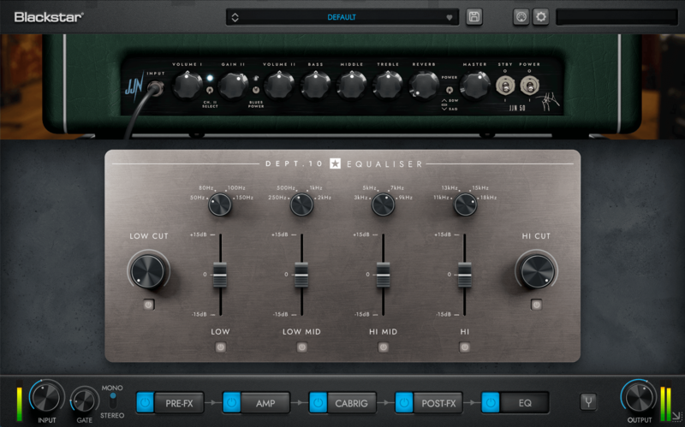Click the window resize corner icon
The image size is (685, 427).
[676, 416]
